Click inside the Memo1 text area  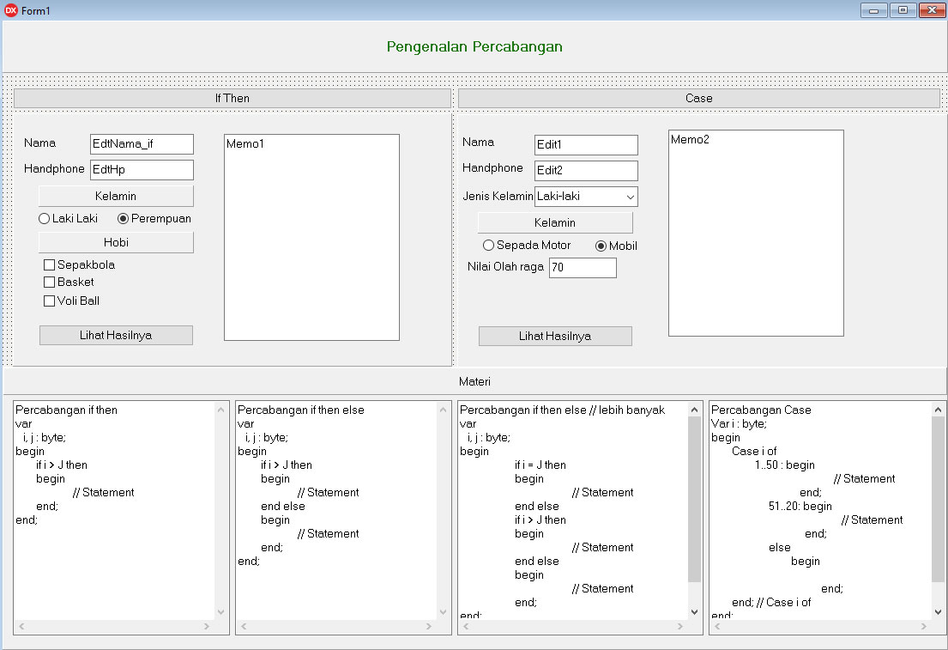[312, 237]
